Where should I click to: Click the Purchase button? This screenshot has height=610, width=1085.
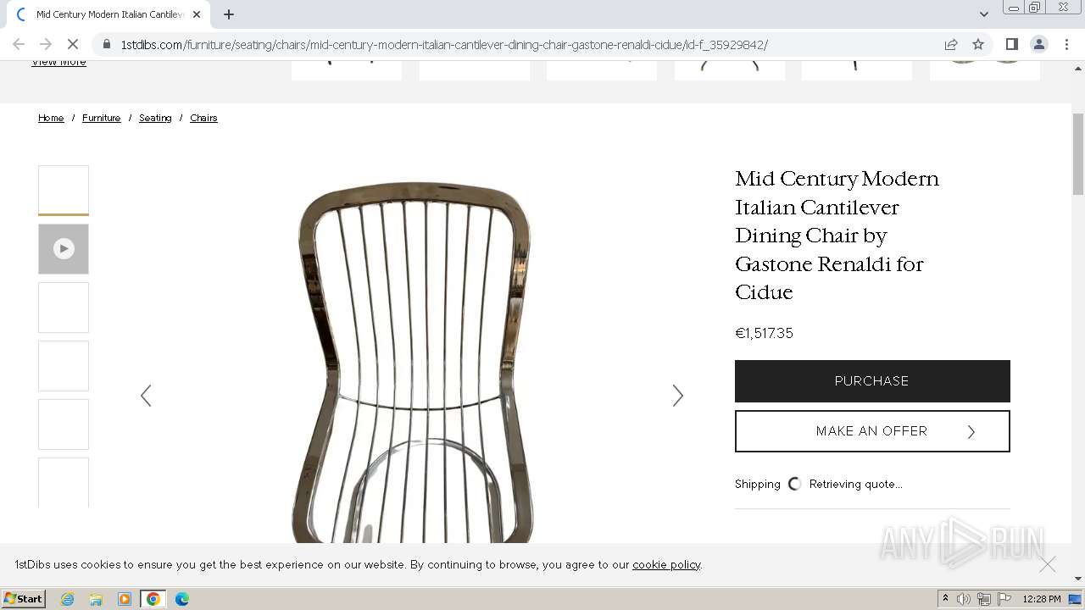[x=872, y=381]
